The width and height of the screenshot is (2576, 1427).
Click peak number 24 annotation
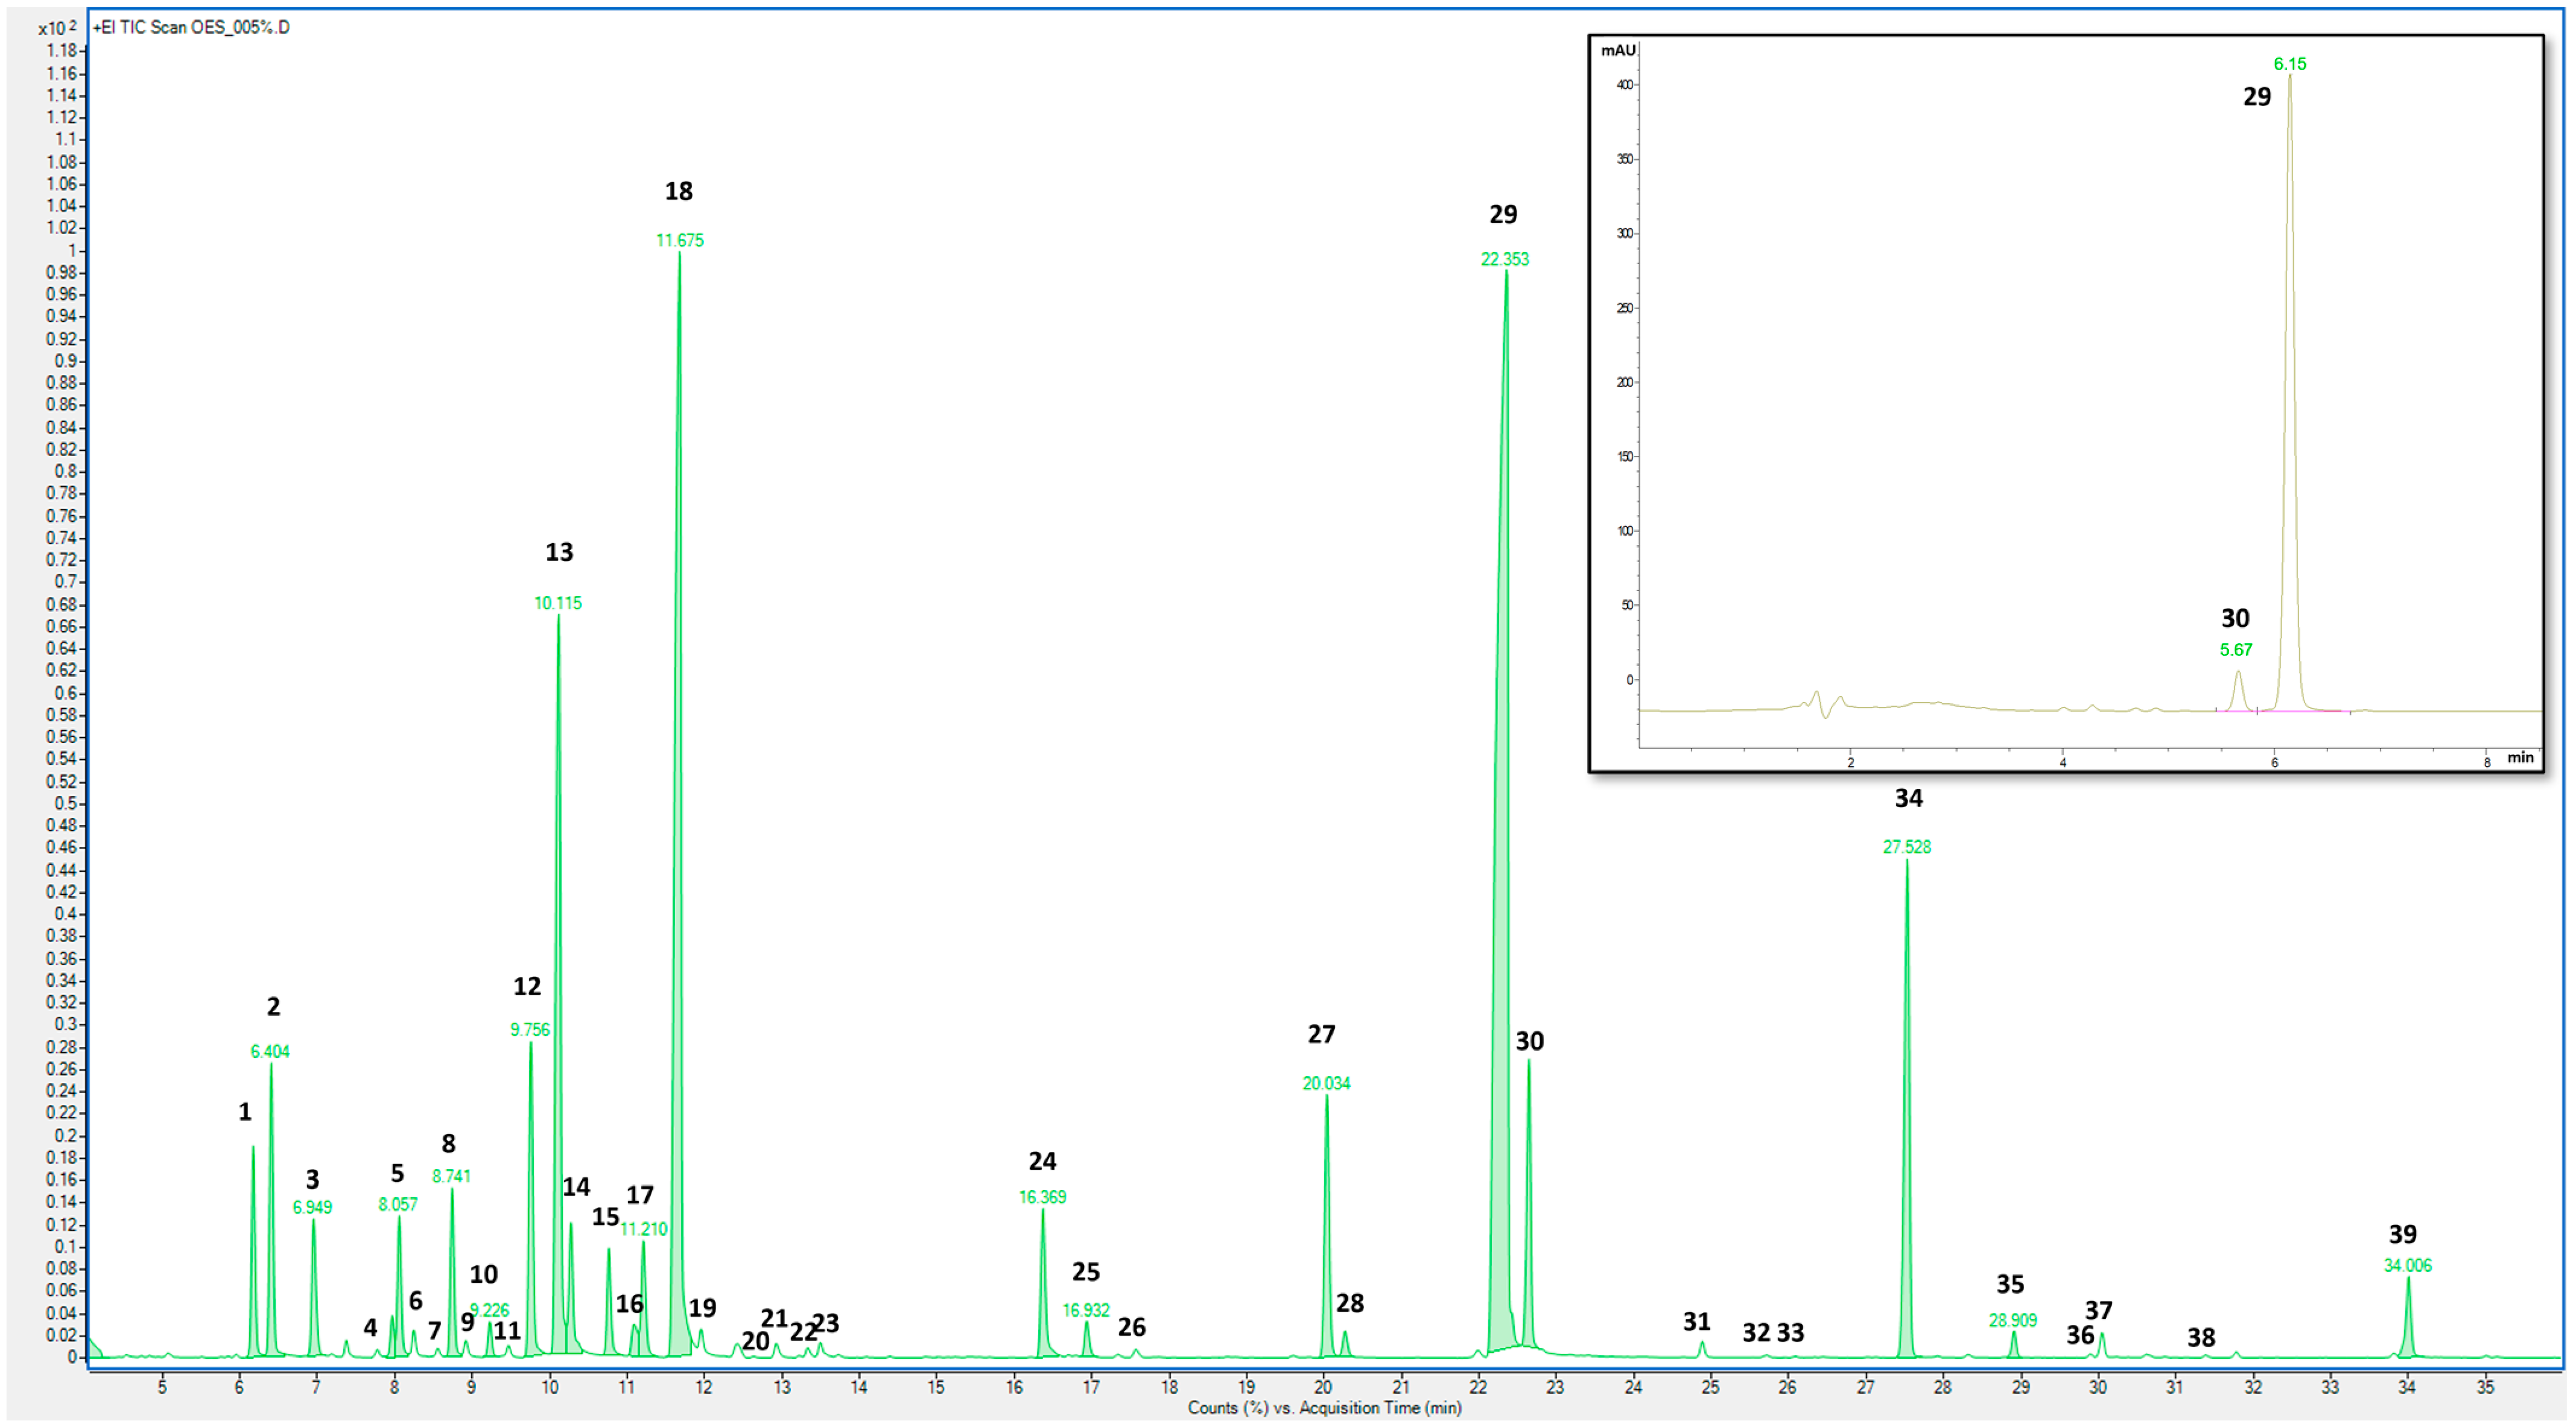pyautogui.click(x=1042, y=1161)
